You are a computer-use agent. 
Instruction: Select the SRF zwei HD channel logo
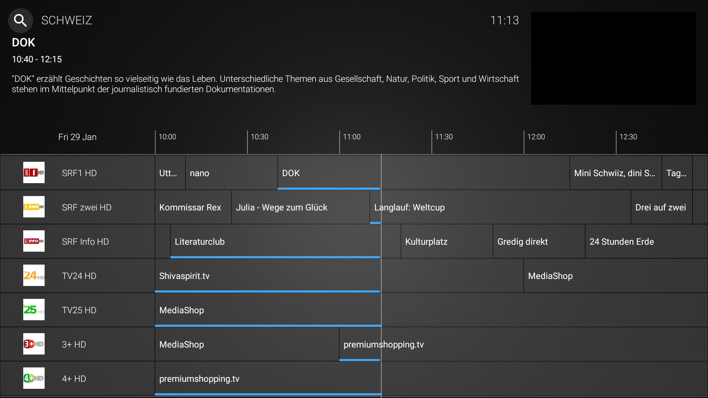tap(34, 207)
